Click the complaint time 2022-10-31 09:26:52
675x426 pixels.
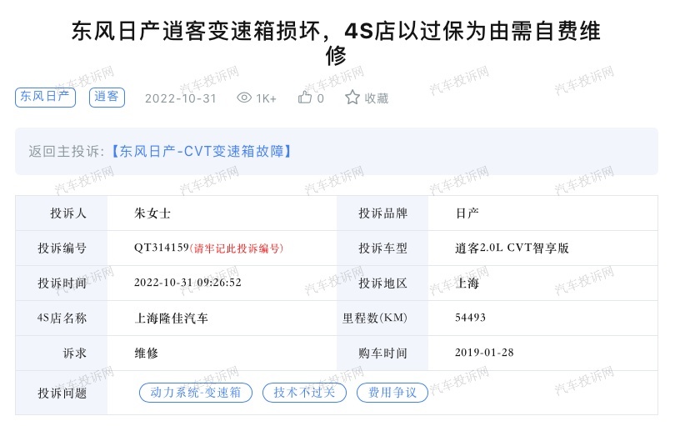click(187, 283)
